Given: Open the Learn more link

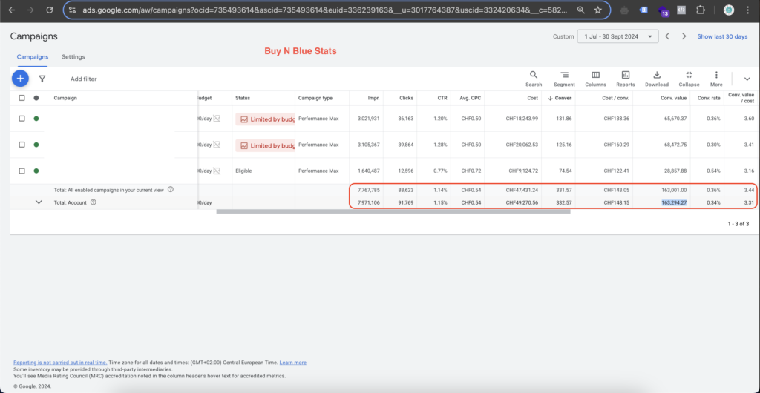Looking at the screenshot, I should (292, 363).
